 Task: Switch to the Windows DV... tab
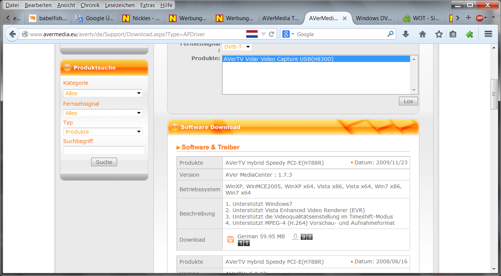coord(374,18)
